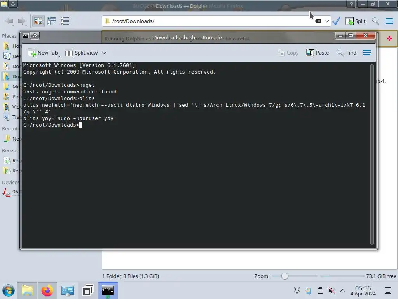Adjust the Dolphin Zoom slider

(x=294, y=276)
